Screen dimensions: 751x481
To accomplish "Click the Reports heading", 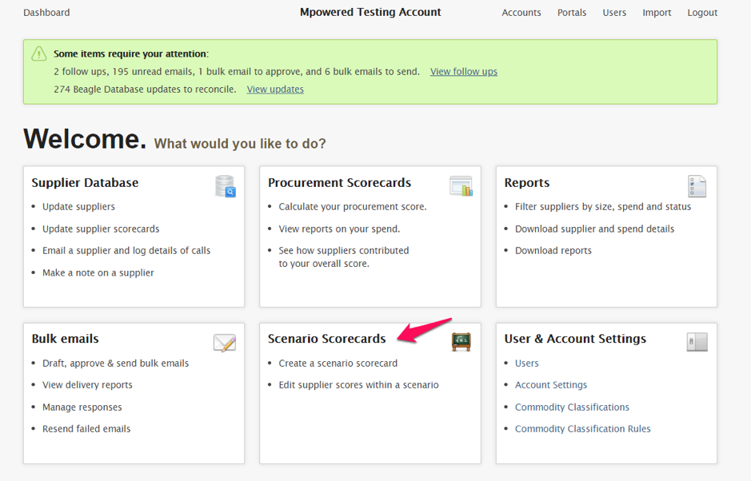I will 527,183.
